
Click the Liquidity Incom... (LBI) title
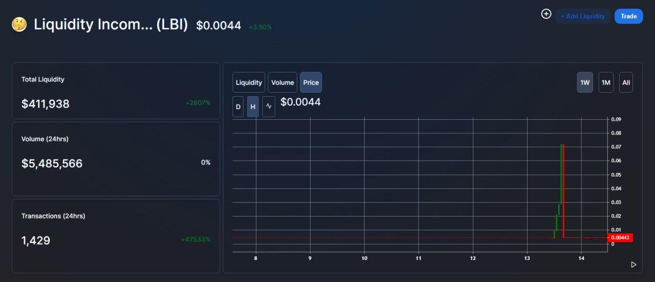111,25
